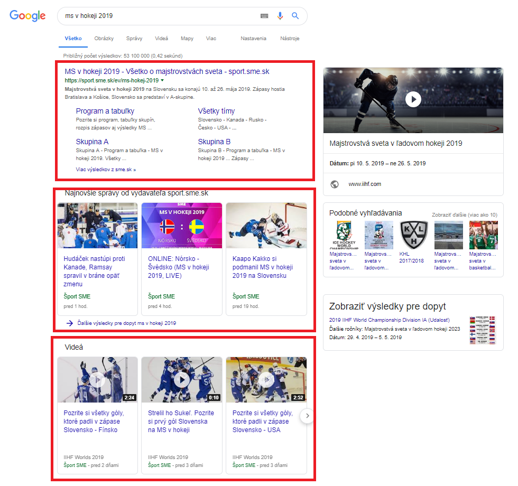Click the arrow icon before 'Ďalšie výsledky pre dopyt'
Screen dimensions: 518x486
[69, 323]
